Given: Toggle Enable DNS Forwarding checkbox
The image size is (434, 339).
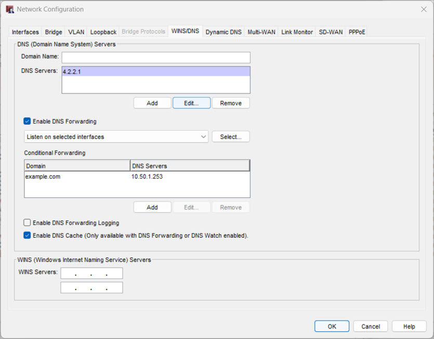Looking at the screenshot, I should pos(27,121).
